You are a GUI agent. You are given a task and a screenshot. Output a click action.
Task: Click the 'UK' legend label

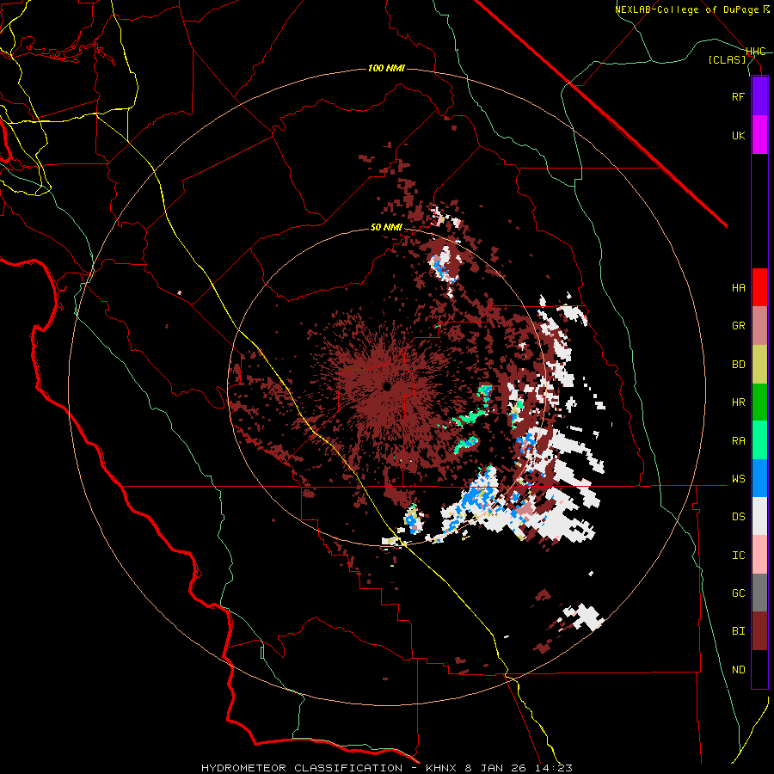tap(738, 135)
